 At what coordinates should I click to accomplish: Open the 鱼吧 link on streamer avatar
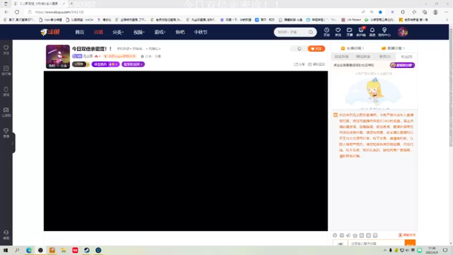coord(52,66)
